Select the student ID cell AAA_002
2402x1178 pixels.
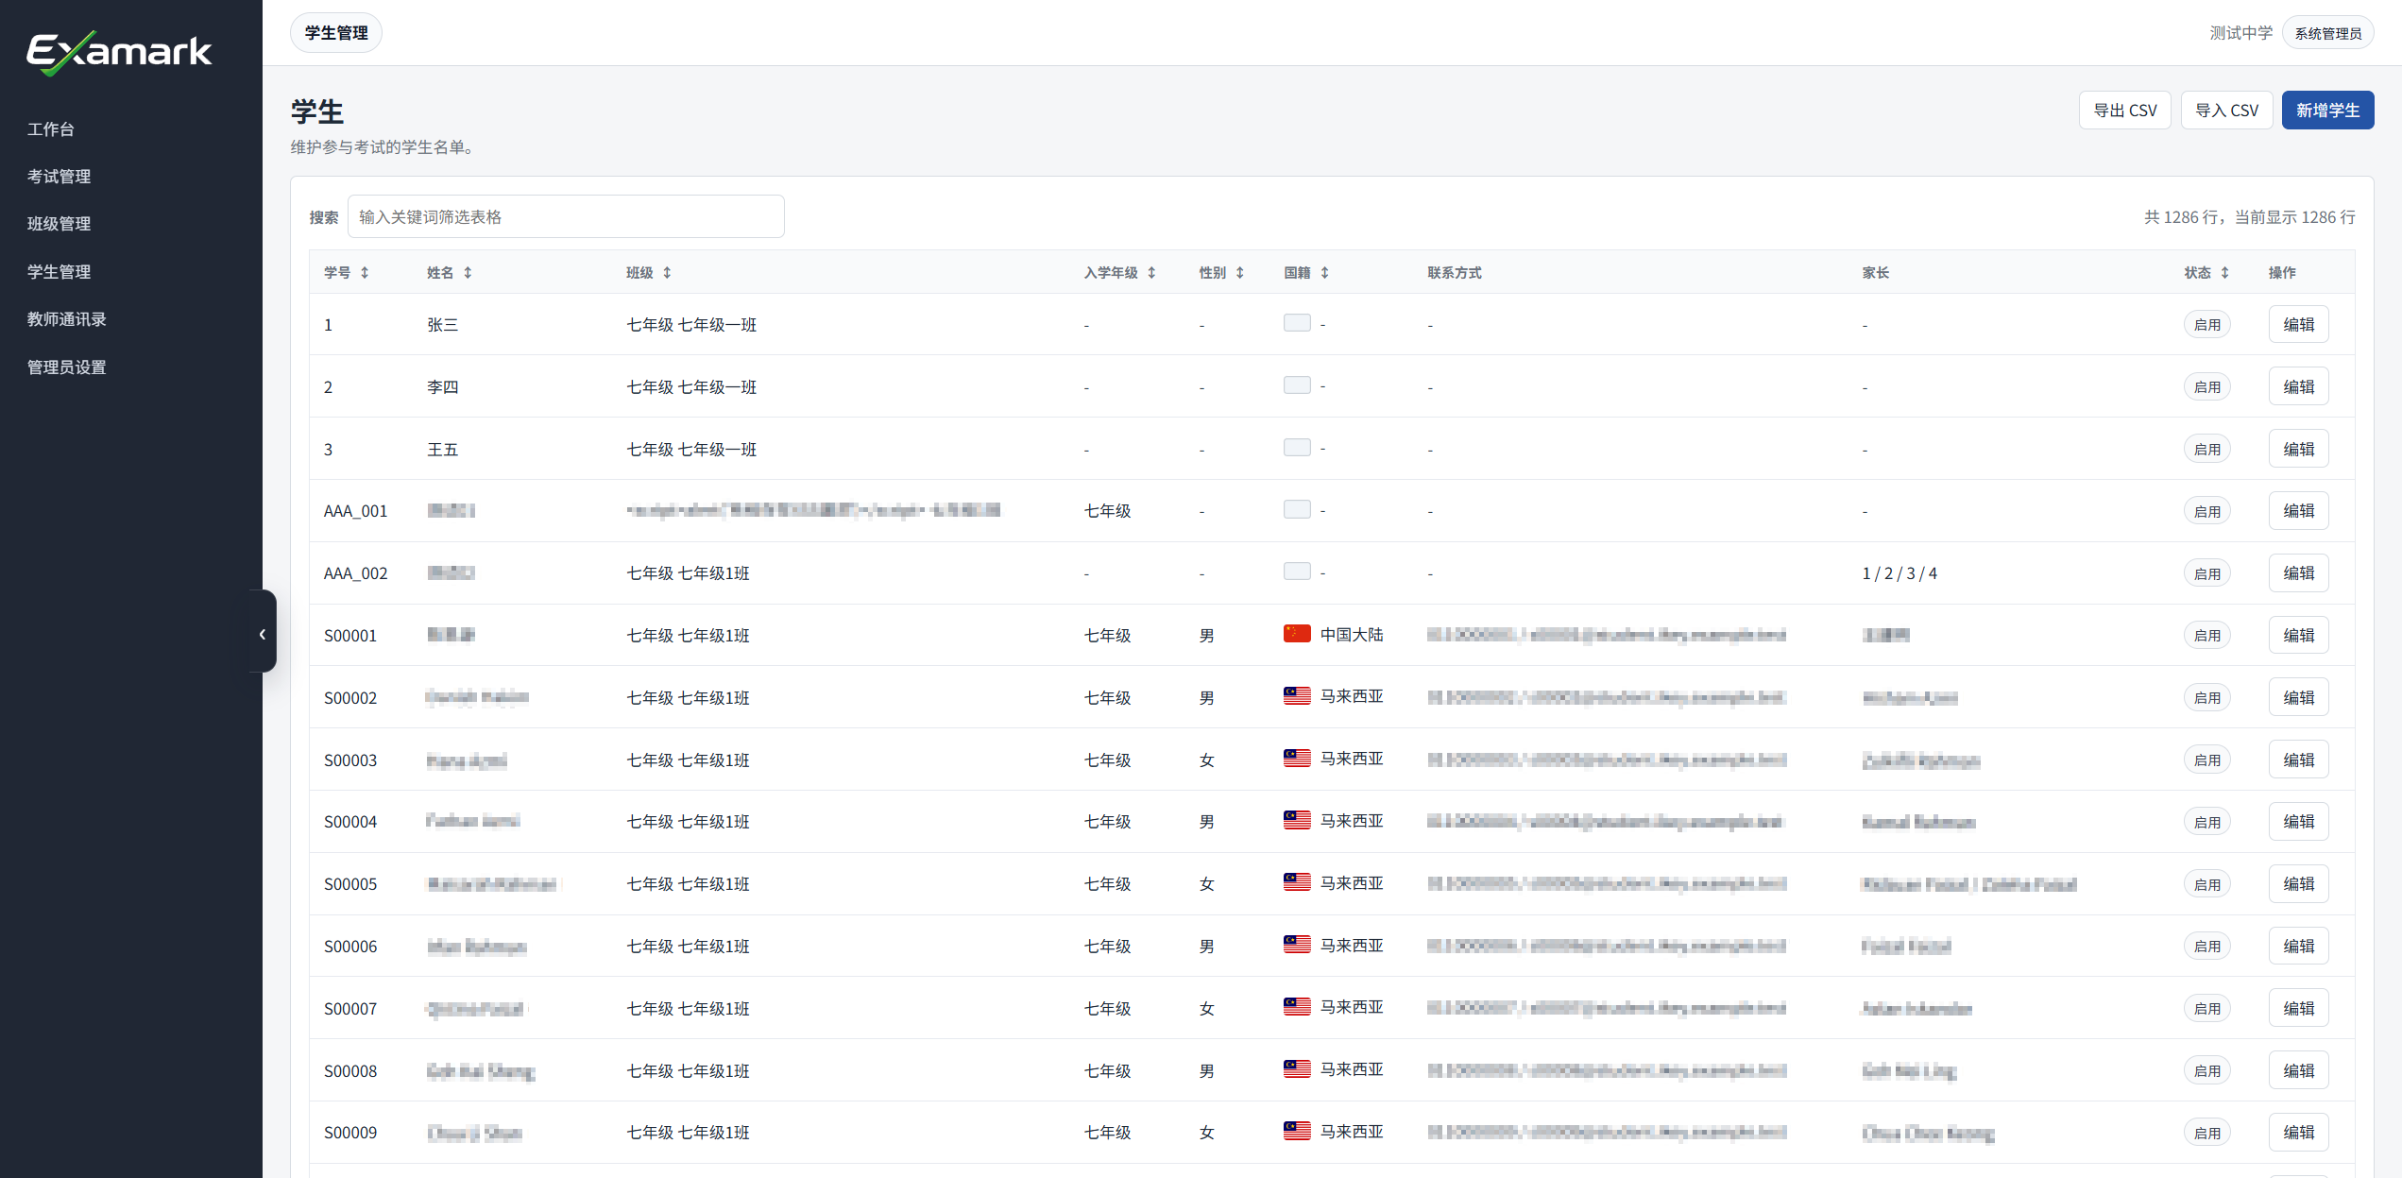point(356,573)
